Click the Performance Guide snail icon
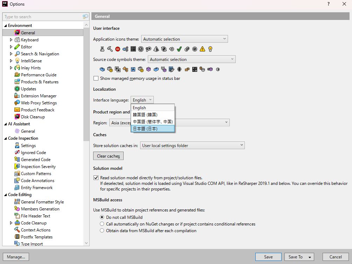This screenshot has width=352, height=264. tap(17, 75)
